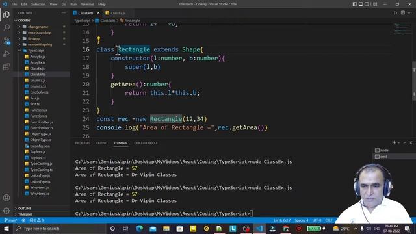Switch to the ClassEx.js editor tab

pyautogui.click(x=118, y=13)
